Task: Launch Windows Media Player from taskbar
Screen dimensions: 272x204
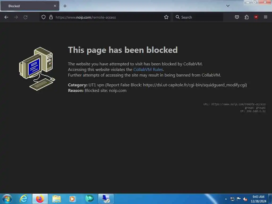Action: point(72,199)
